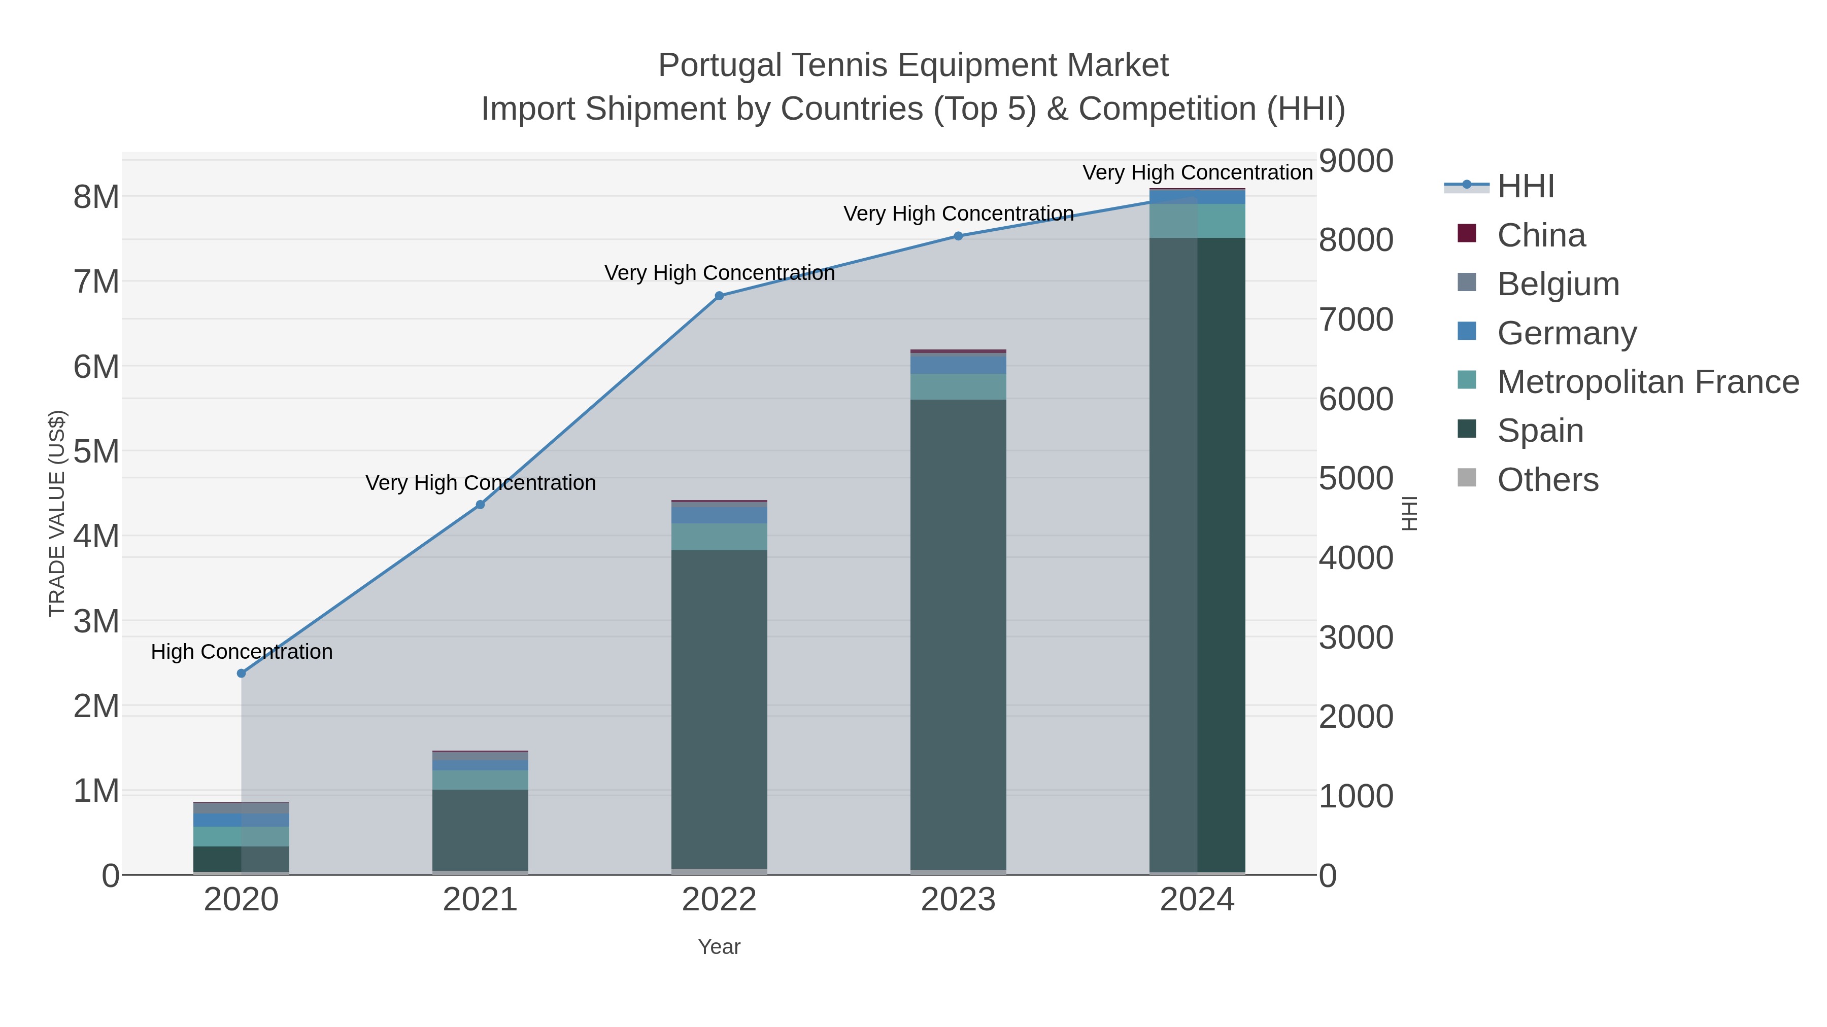Click the Germany blue swatch
The width and height of the screenshot is (1827, 1027).
click(1467, 331)
